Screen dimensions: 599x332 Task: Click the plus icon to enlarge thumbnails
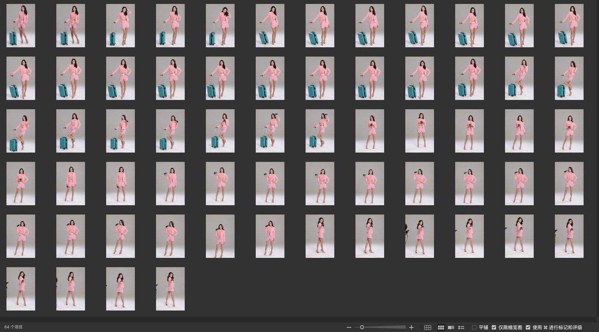coord(411,327)
